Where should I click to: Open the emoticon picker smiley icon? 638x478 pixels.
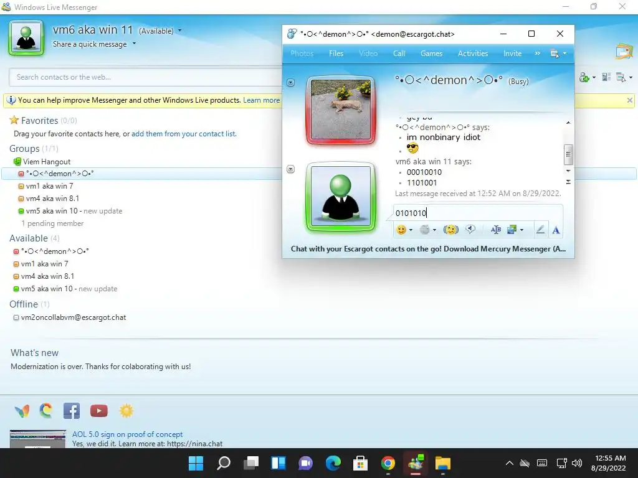401,230
